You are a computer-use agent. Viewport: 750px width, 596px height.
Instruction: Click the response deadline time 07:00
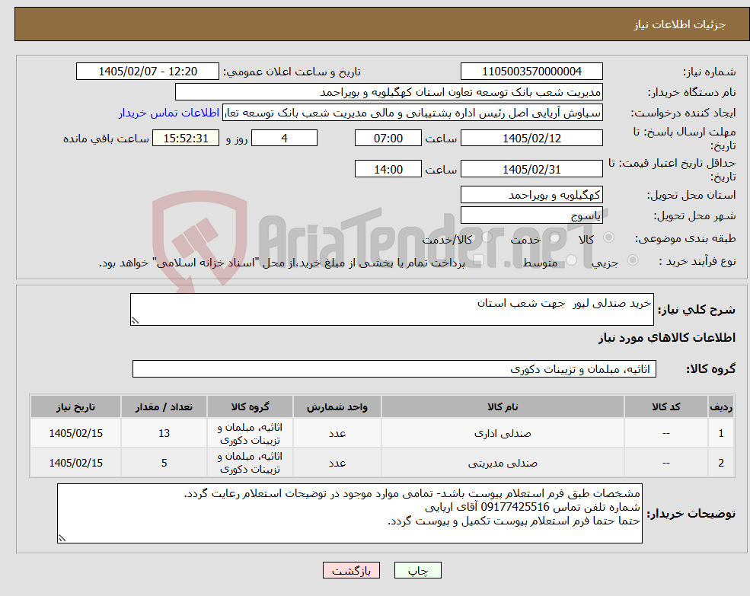388,139
